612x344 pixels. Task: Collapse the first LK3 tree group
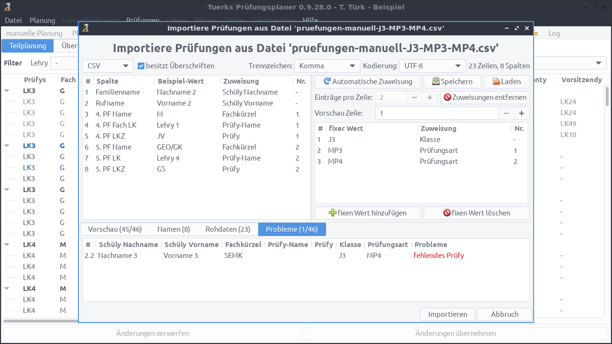[7, 91]
